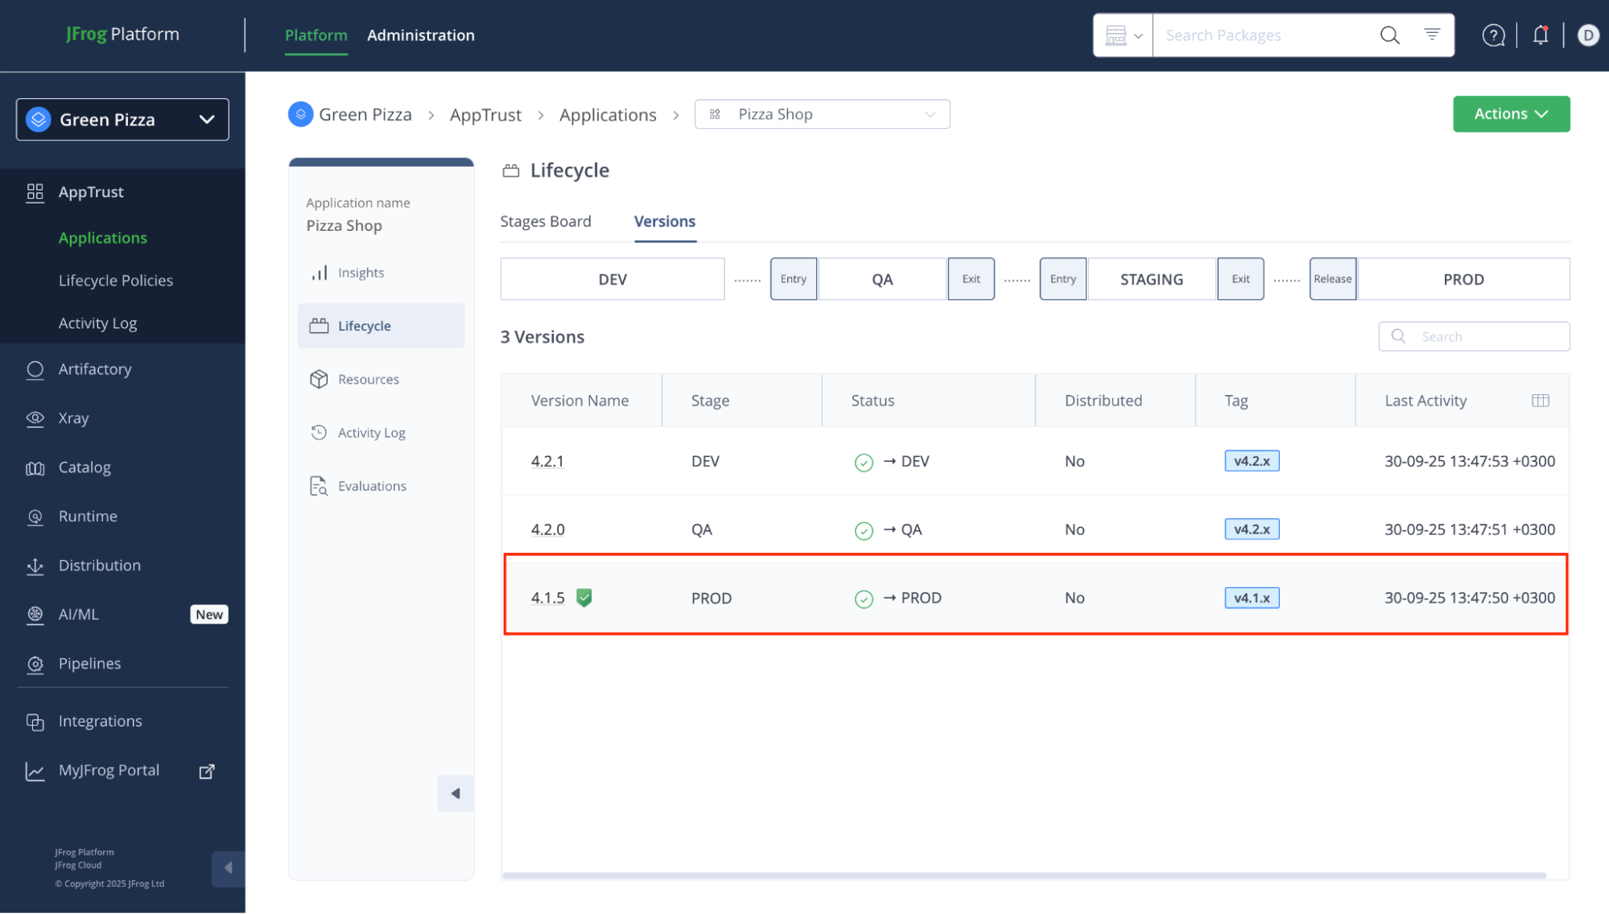The width and height of the screenshot is (1609, 914).
Task: Click the notifications bell icon
Action: (1540, 35)
